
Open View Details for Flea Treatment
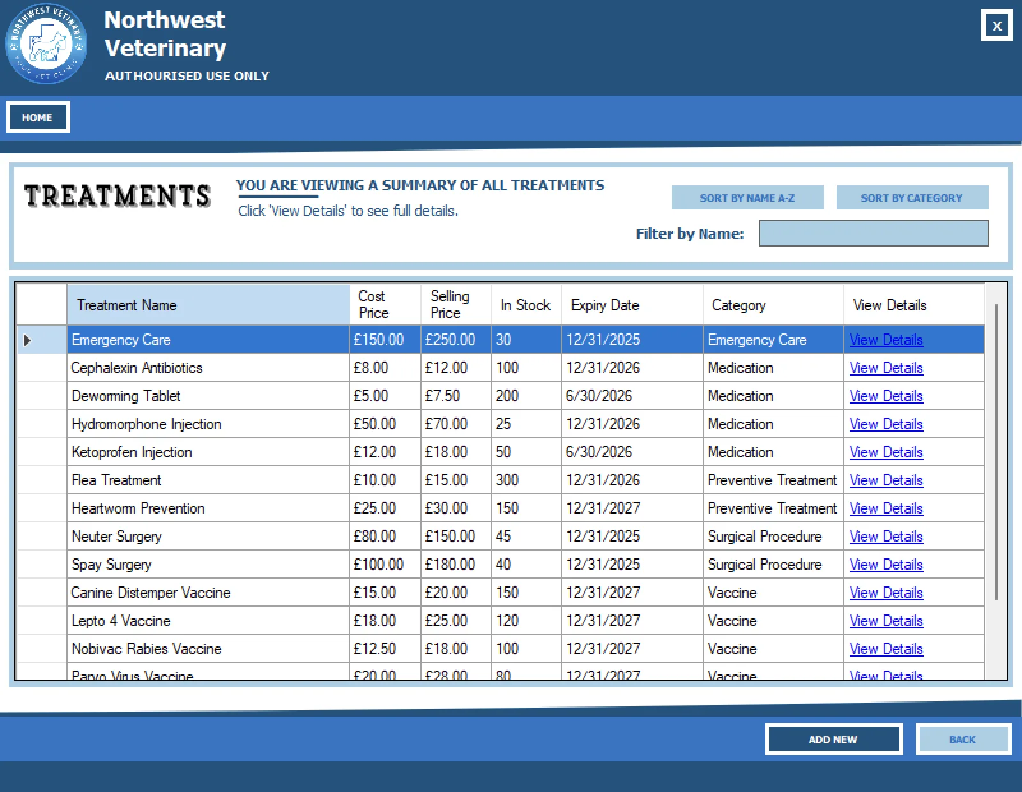point(886,480)
